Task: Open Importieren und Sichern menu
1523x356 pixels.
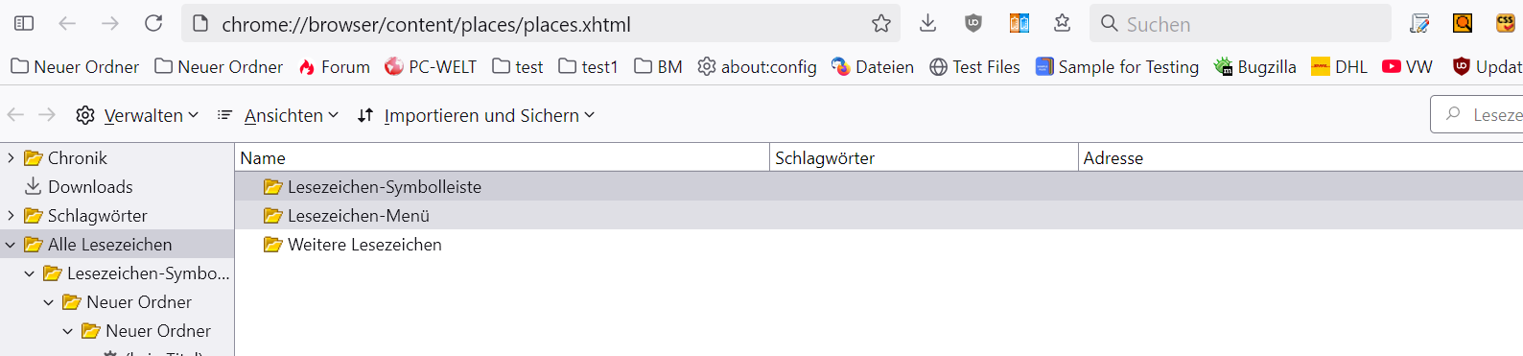Action: point(476,115)
